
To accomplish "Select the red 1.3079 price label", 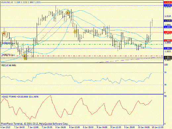I will point(168,32).
